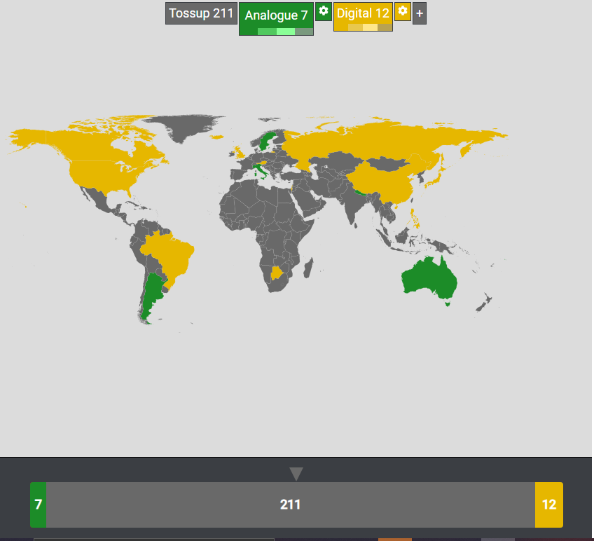Click yellow Iceland on the map
The width and height of the screenshot is (594, 541).
coord(217,137)
